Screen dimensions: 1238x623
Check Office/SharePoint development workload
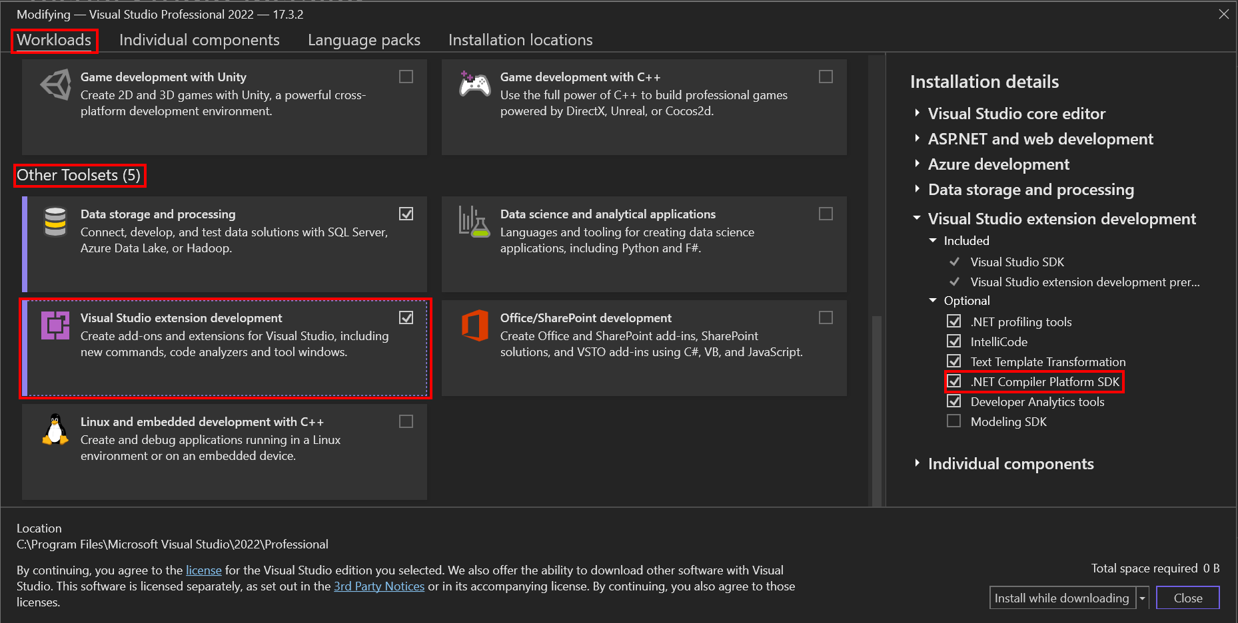[826, 317]
